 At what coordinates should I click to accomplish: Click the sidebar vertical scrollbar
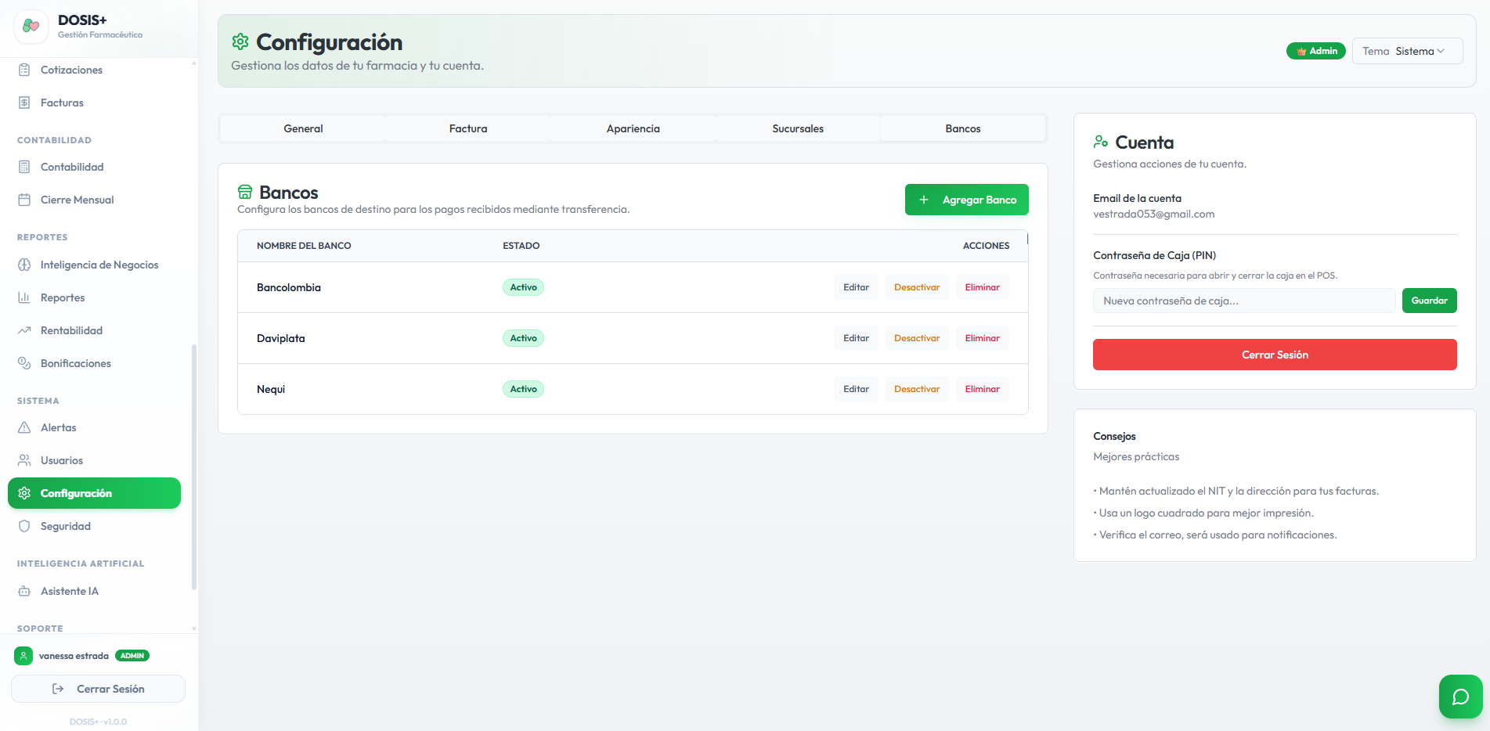point(193,466)
